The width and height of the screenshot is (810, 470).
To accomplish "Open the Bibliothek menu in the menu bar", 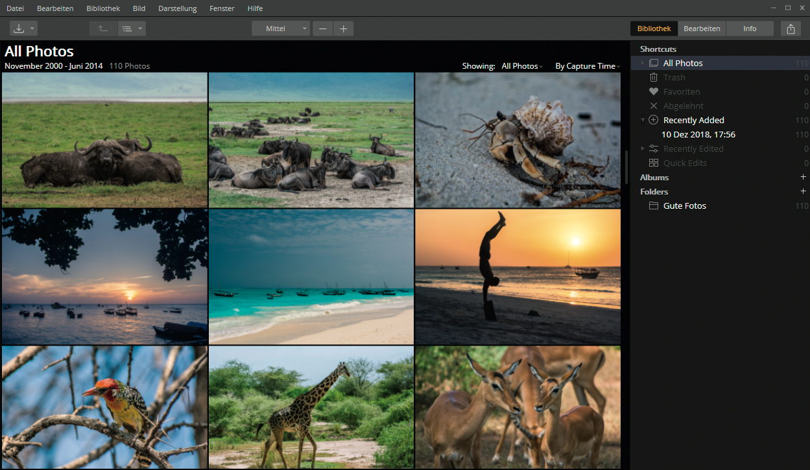I will tap(102, 8).
